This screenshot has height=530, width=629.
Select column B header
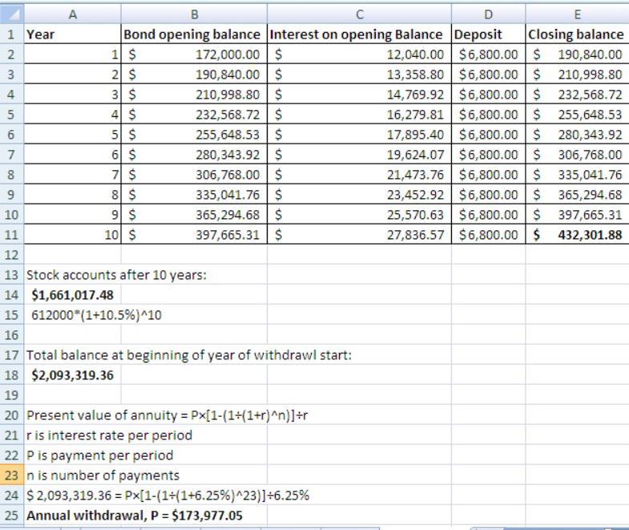pyautogui.click(x=194, y=13)
